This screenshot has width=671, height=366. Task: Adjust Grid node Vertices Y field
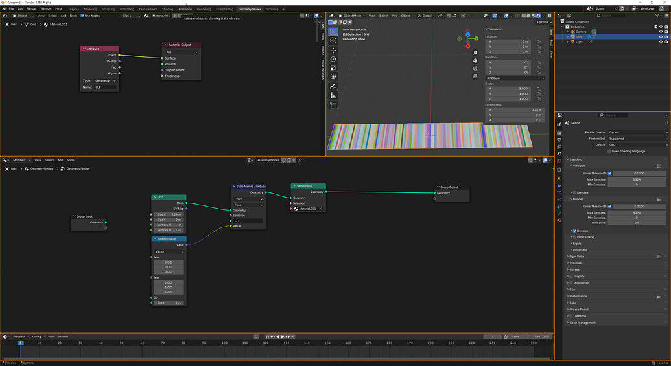169,230
